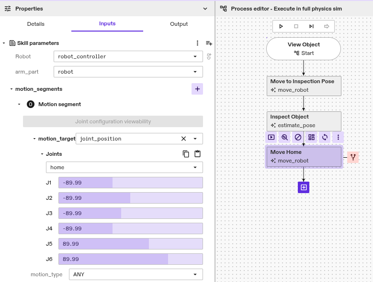Adjust the J5 joint slider

point(130,244)
